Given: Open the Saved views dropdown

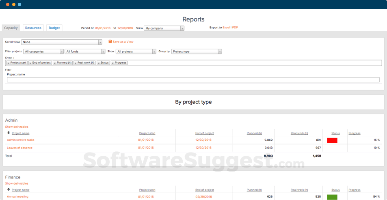Looking at the screenshot, I should pyautogui.click(x=61, y=42).
